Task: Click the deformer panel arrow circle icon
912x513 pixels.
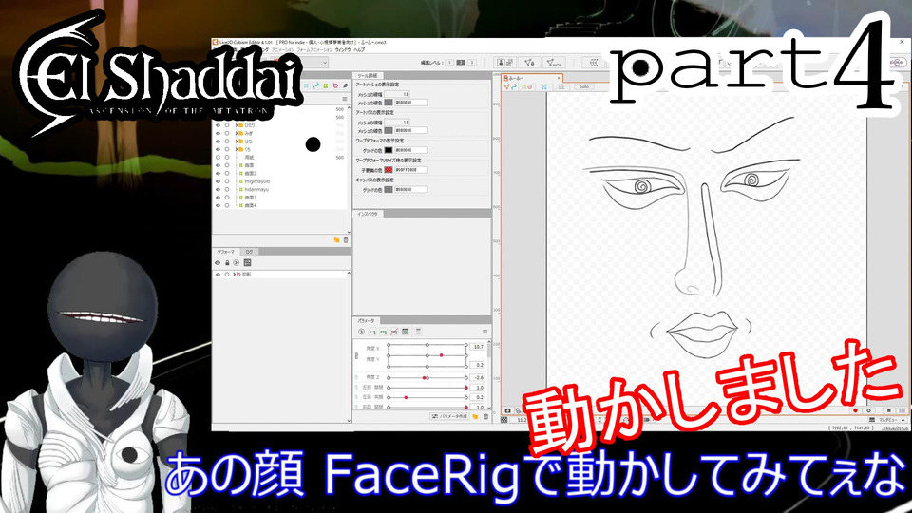Action: coord(237,263)
